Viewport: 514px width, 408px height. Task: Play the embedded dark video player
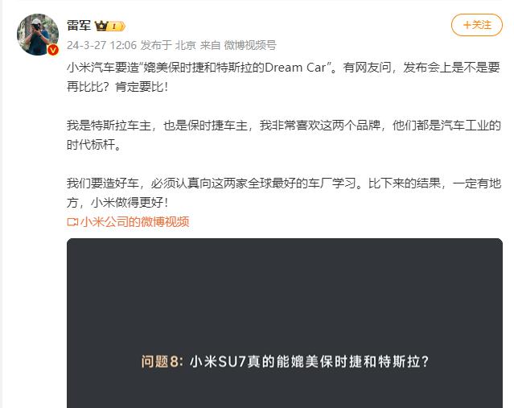(x=285, y=323)
